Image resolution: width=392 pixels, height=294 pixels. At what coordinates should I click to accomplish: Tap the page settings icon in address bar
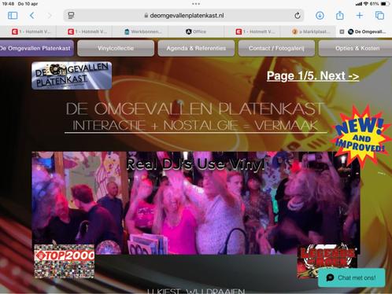[71, 16]
